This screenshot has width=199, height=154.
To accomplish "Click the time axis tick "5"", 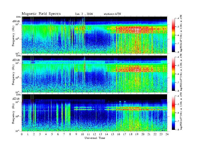I will coord(52,134).
